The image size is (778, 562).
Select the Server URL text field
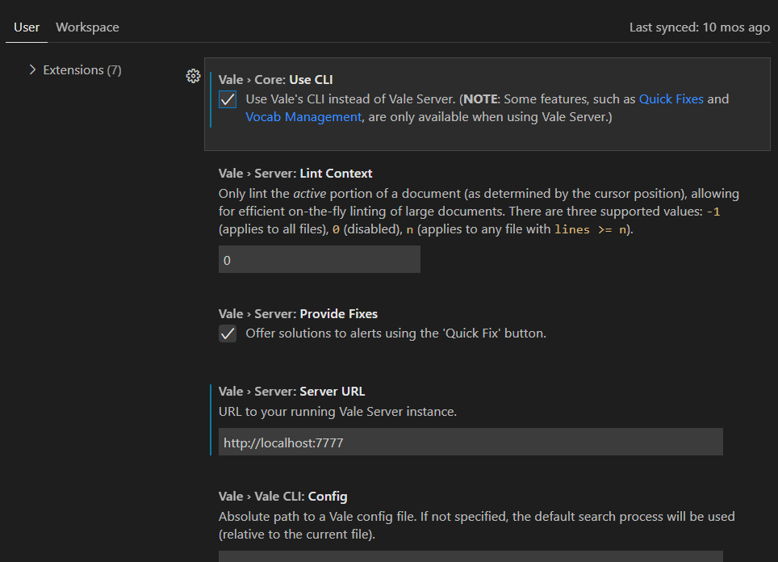tap(471, 442)
